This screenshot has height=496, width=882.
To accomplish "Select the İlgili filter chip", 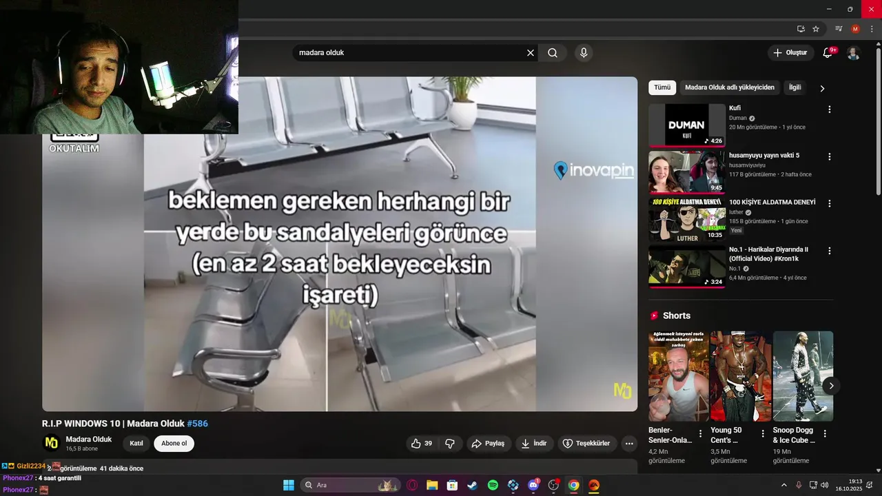I will [795, 87].
